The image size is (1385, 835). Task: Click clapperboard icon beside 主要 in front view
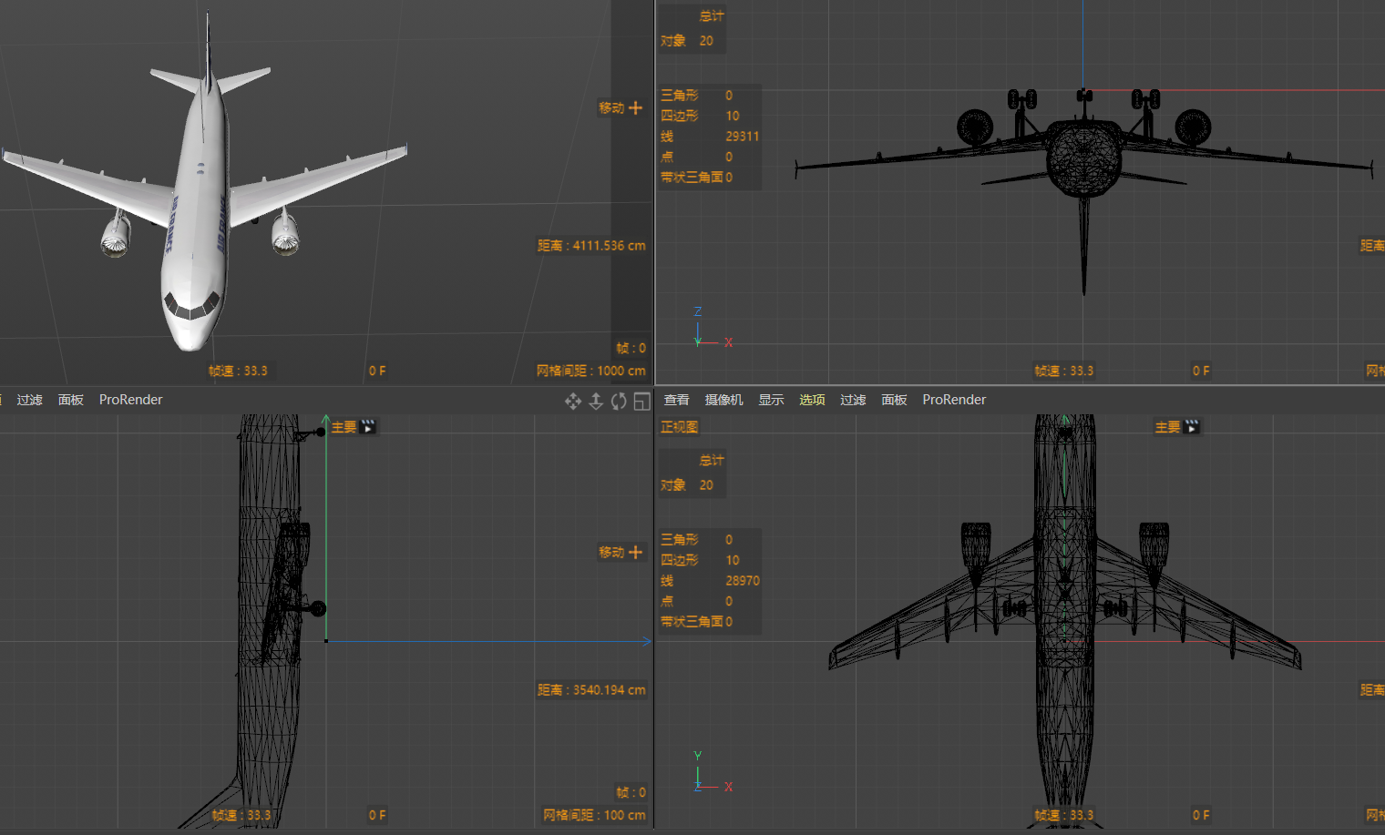(x=1192, y=427)
